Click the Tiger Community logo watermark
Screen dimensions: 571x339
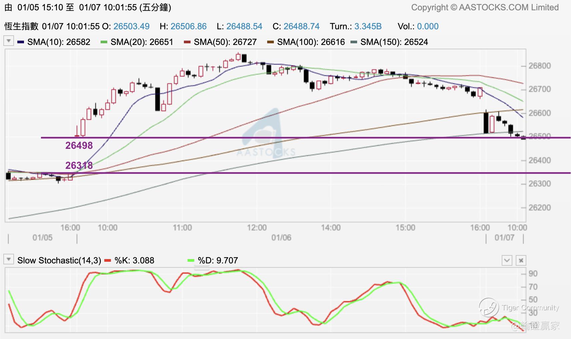pos(489,307)
